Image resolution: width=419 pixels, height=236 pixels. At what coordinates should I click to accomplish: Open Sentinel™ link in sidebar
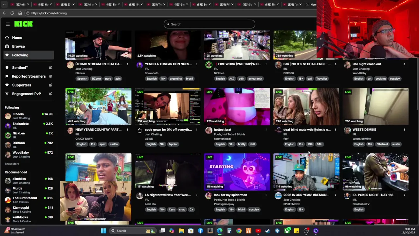pos(20,68)
